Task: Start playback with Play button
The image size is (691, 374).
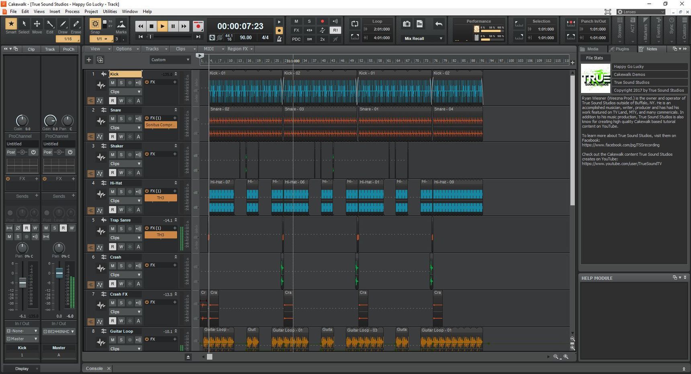Action: click(x=162, y=26)
